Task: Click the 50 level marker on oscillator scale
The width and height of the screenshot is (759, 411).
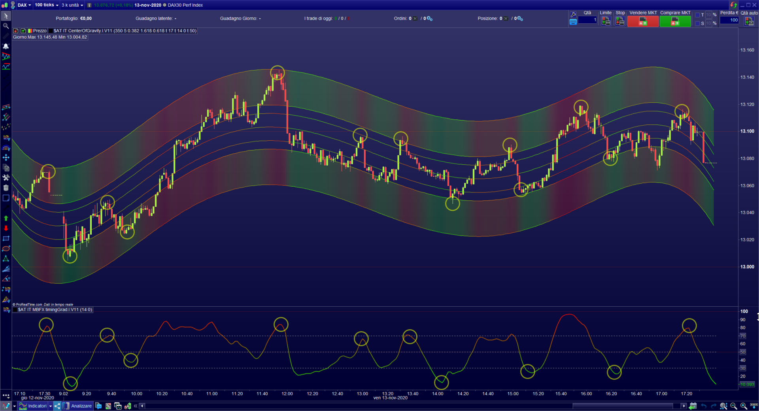Action: point(743,352)
